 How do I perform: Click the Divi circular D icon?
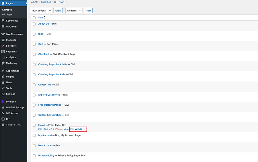3,119
